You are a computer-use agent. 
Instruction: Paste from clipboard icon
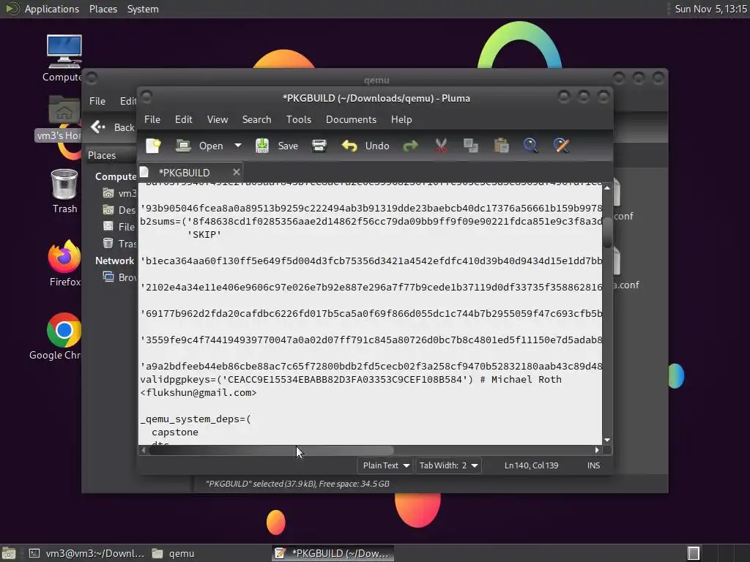click(501, 146)
